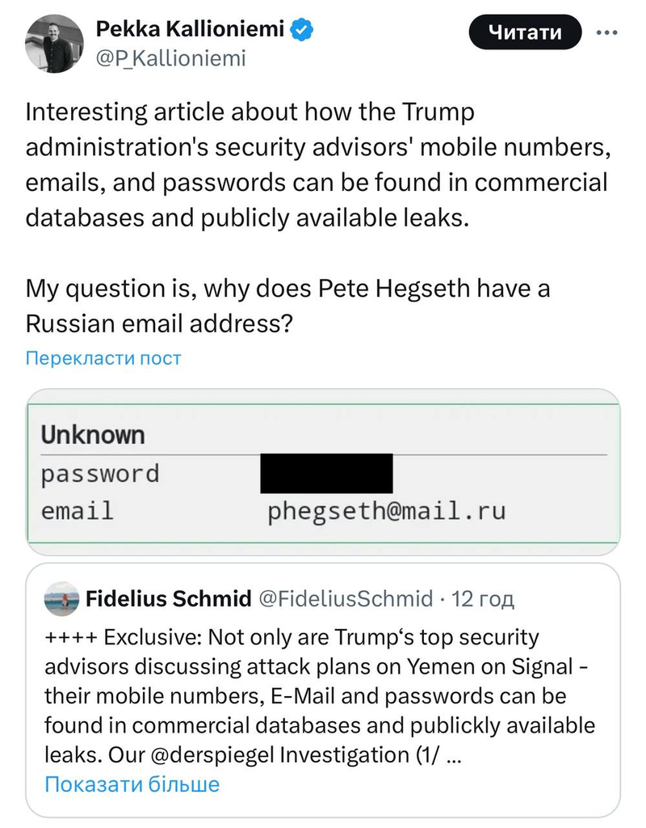
Task: Open the 12 год timestamp
Action: point(483,599)
